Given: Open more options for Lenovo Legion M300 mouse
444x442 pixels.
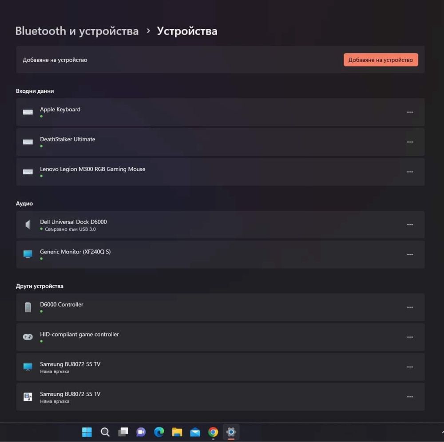Looking at the screenshot, I should pyautogui.click(x=410, y=172).
